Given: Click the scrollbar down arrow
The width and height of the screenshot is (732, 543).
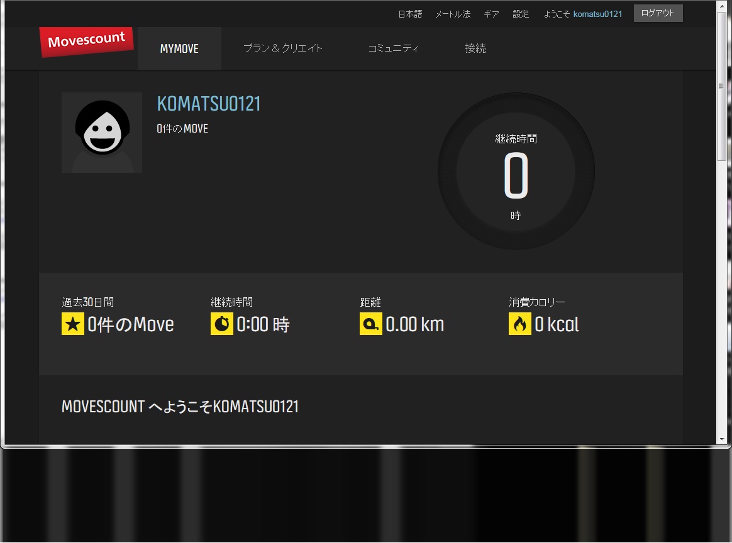Looking at the screenshot, I should [722, 439].
